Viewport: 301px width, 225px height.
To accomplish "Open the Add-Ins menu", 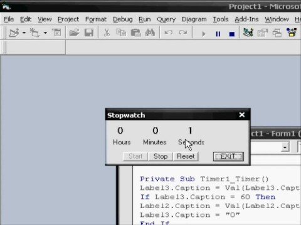I will [246, 19].
